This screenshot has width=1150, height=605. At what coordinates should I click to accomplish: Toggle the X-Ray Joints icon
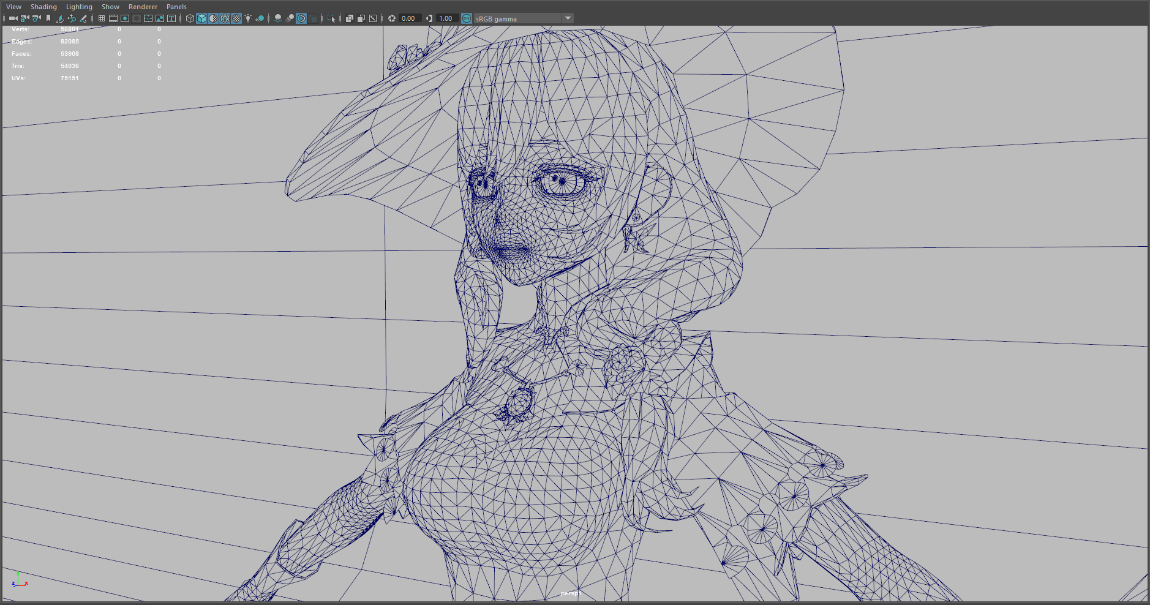coord(373,18)
